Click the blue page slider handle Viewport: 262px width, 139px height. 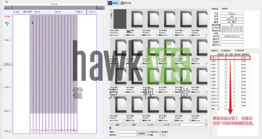[x=110, y=128]
